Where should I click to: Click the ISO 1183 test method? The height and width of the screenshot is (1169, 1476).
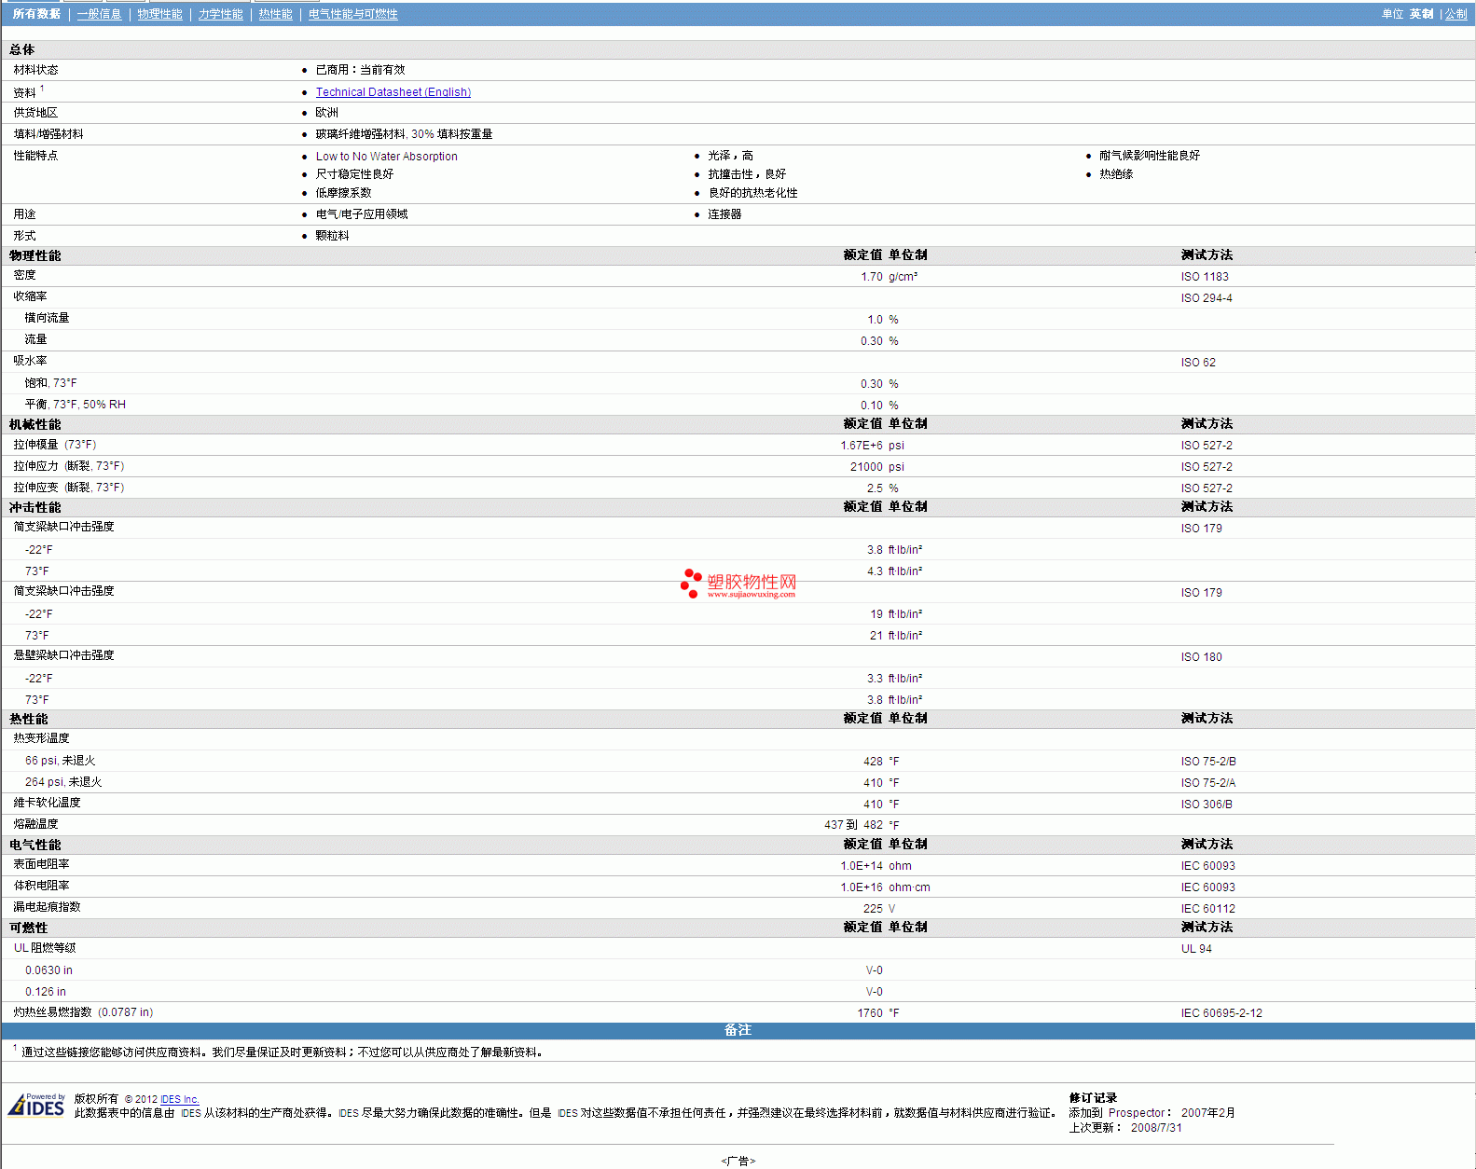click(1204, 277)
